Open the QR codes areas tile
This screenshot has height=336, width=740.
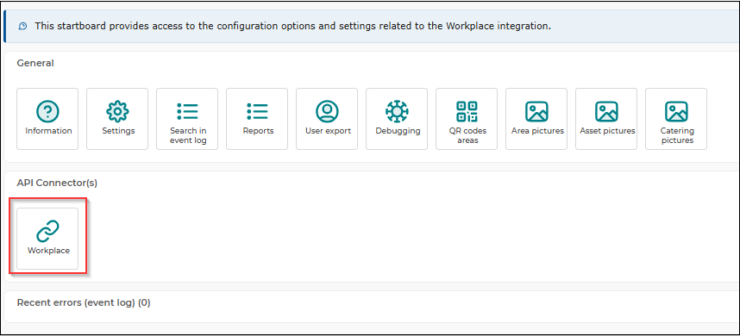coord(467,119)
